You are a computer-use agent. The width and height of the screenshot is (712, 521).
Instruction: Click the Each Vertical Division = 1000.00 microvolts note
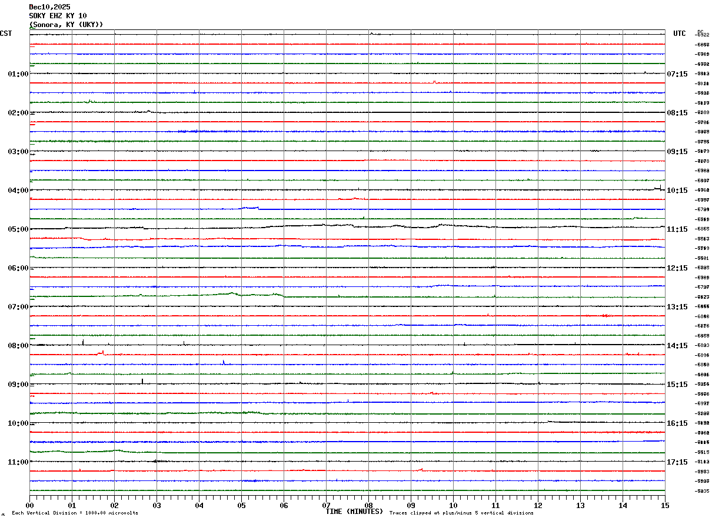(x=75, y=513)
